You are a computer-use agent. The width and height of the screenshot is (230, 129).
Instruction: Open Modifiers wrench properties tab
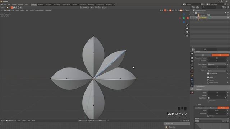coord(192,79)
